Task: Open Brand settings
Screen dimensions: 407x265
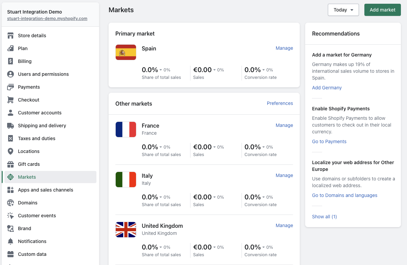Action: point(50,228)
